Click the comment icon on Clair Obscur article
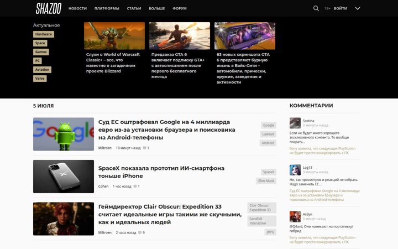Screen dimensions: 398x249 click(140, 232)
